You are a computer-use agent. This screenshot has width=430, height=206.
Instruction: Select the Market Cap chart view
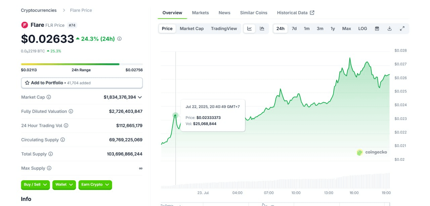192,28
